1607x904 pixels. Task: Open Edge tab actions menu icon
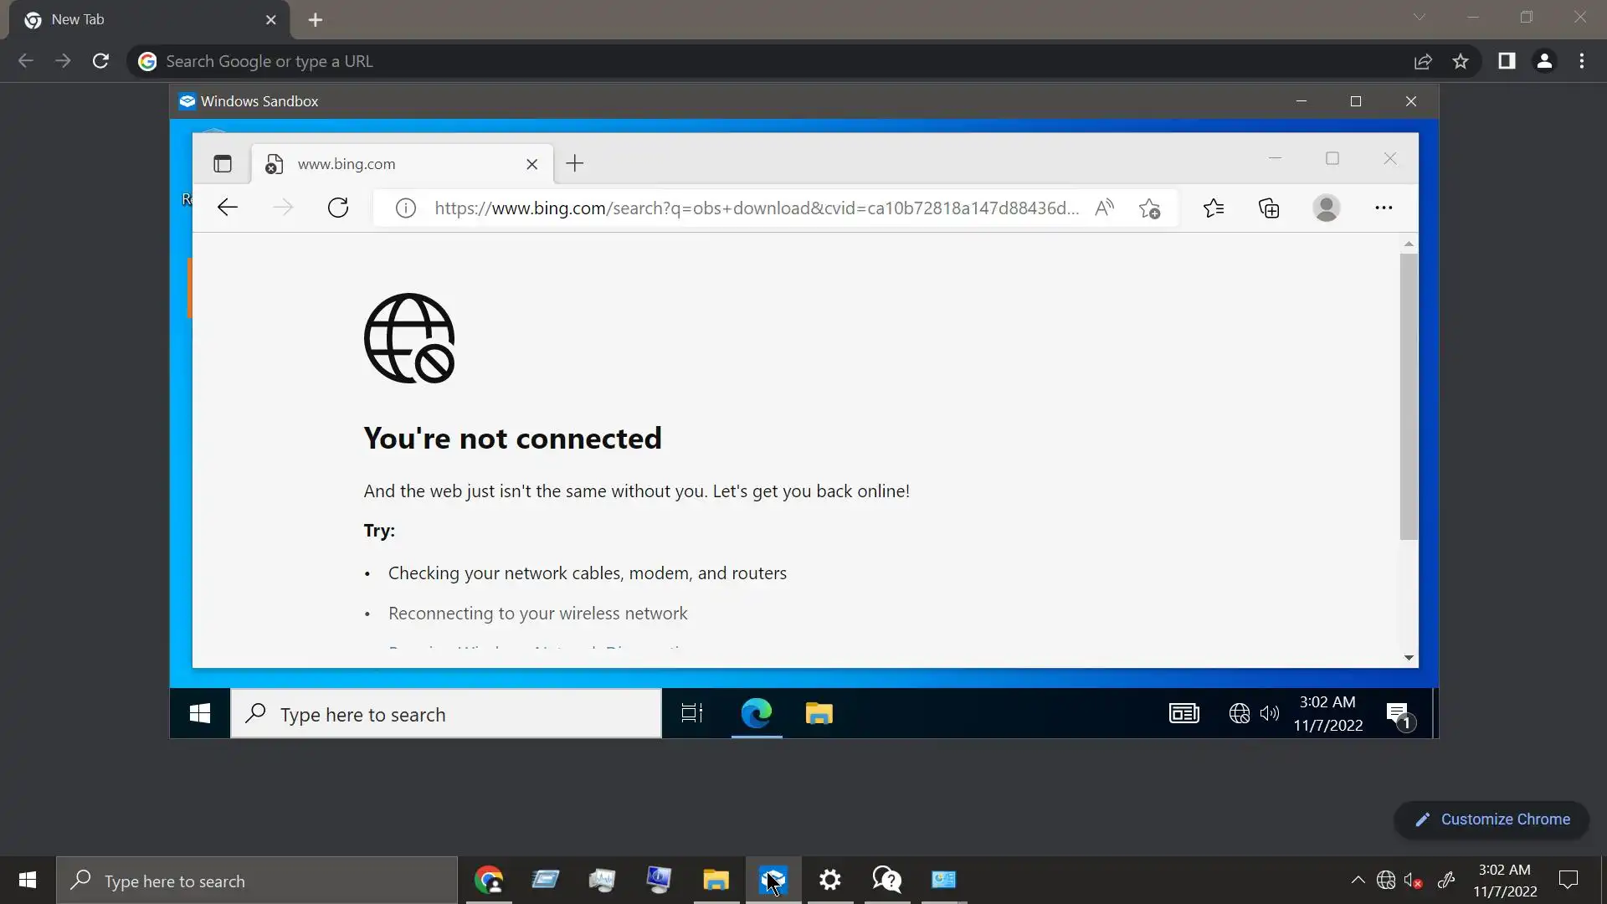[222, 164]
